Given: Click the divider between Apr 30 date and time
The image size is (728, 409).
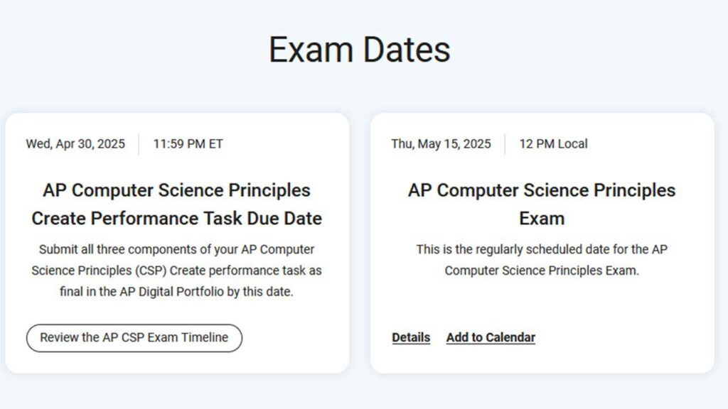Looking at the screenshot, I should tap(139, 144).
